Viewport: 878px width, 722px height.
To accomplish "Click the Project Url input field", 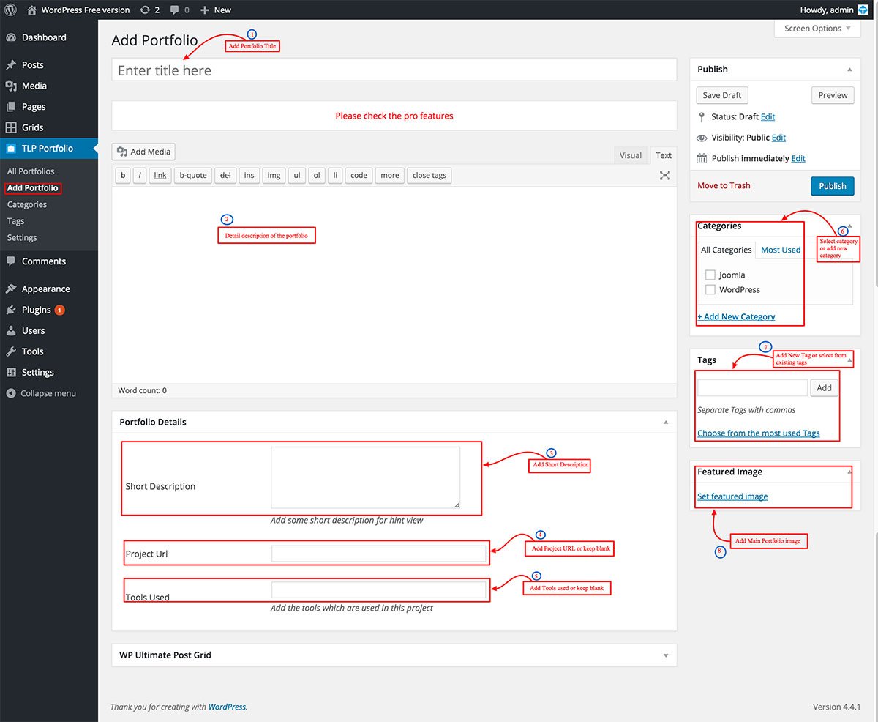I will point(379,554).
